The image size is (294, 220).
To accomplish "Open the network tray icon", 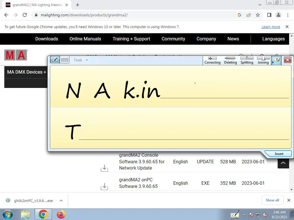I will click(258, 215).
